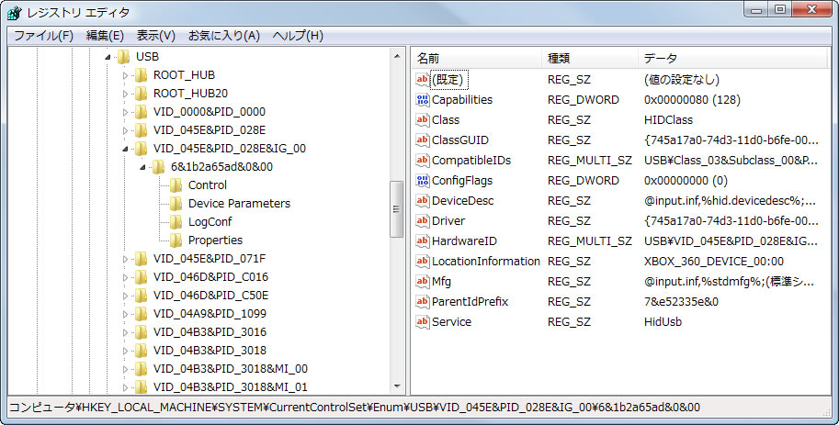Collapse the USB tree node
839x425 pixels.
click(x=108, y=57)
